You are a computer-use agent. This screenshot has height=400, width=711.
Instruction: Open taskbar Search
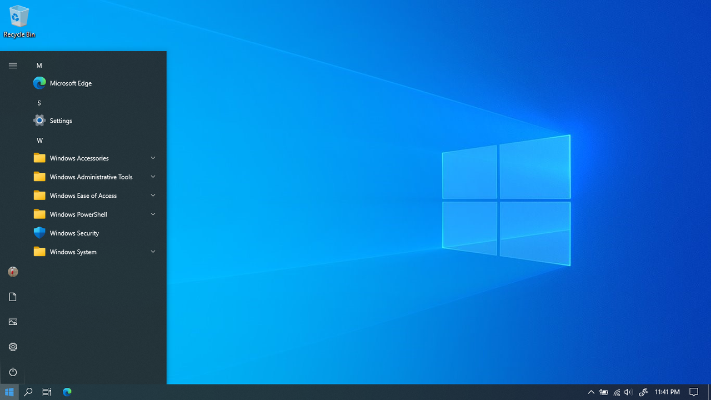point(28,392)
